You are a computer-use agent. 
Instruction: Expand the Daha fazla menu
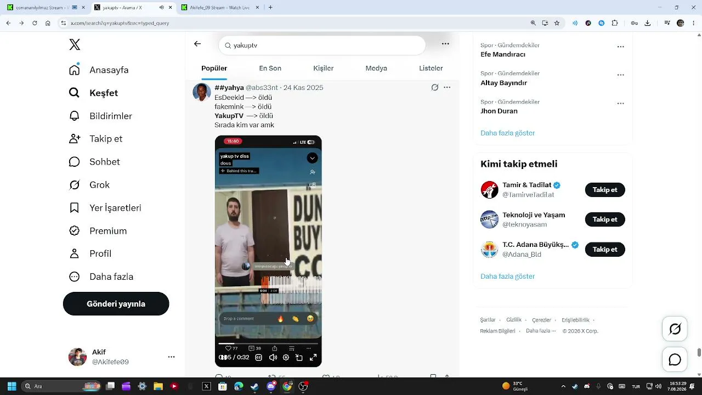point(101,276)
